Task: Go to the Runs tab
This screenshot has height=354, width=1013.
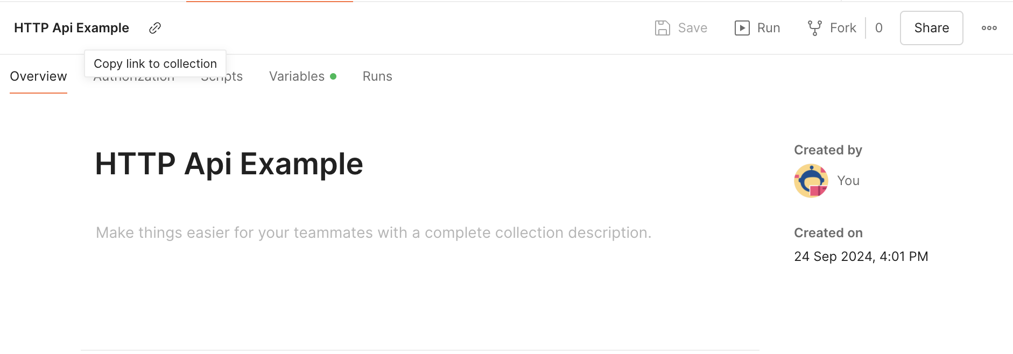Action: click(377, 76)
